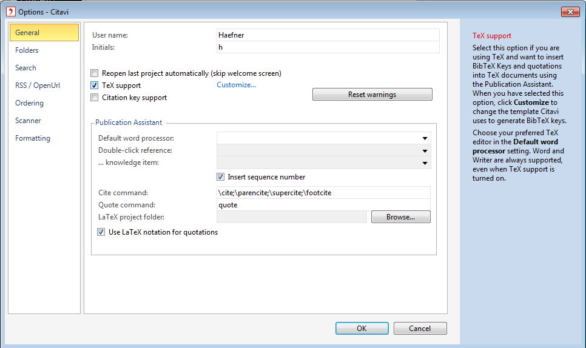Click the Citavi icon in title bar
The image size is (586, 348).
(x=11, y=12)
